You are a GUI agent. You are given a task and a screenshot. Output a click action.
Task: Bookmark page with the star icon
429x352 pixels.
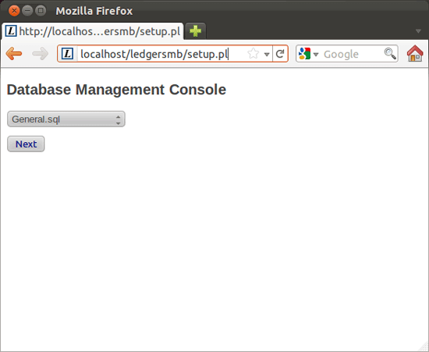[253, 54]
